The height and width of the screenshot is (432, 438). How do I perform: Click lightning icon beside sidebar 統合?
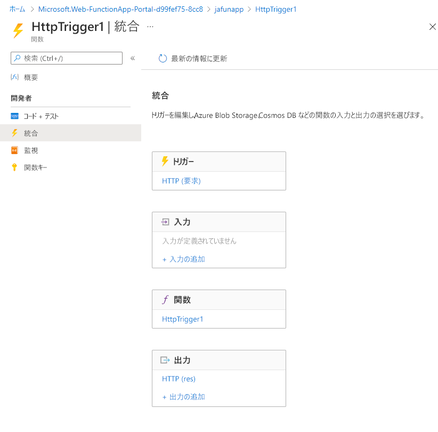pyautogui.click(x=14, y=133)
